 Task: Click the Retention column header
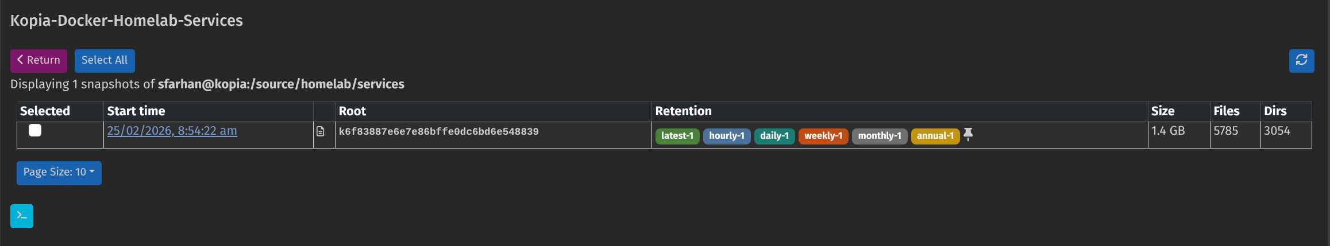pyautogui.click(x=683, y=111)
